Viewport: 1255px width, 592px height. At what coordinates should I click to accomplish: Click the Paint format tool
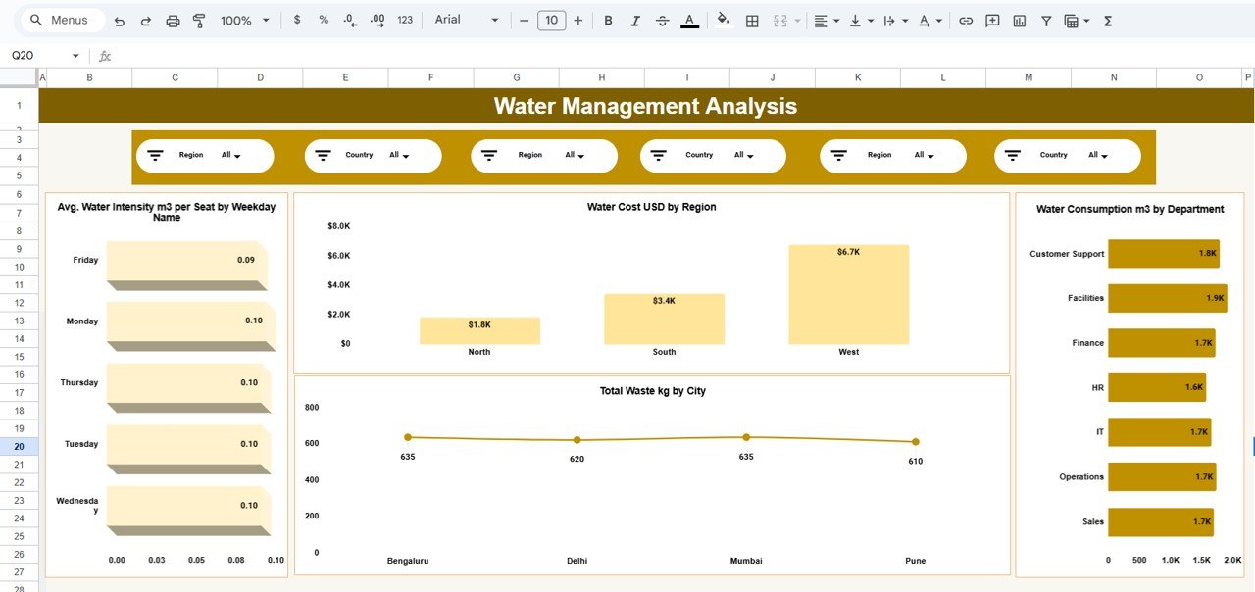[x=200, y=20]
